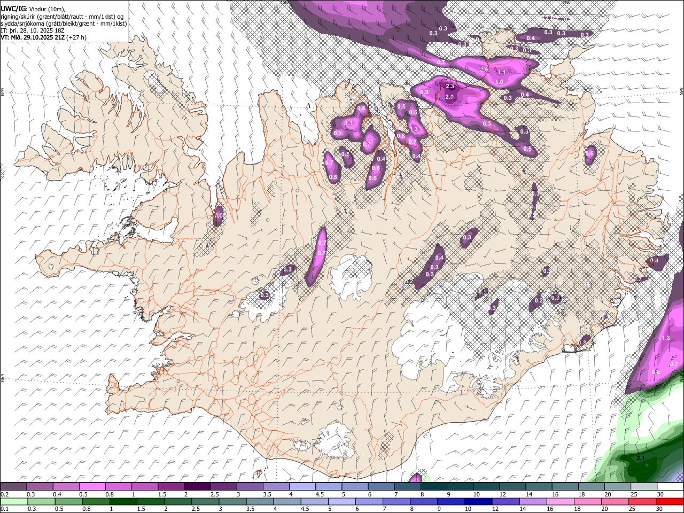Viewport: 684px width, 513px height.
Task: Select the snow legend swatch labeled 0.8
Action: (x=118, y=487)
